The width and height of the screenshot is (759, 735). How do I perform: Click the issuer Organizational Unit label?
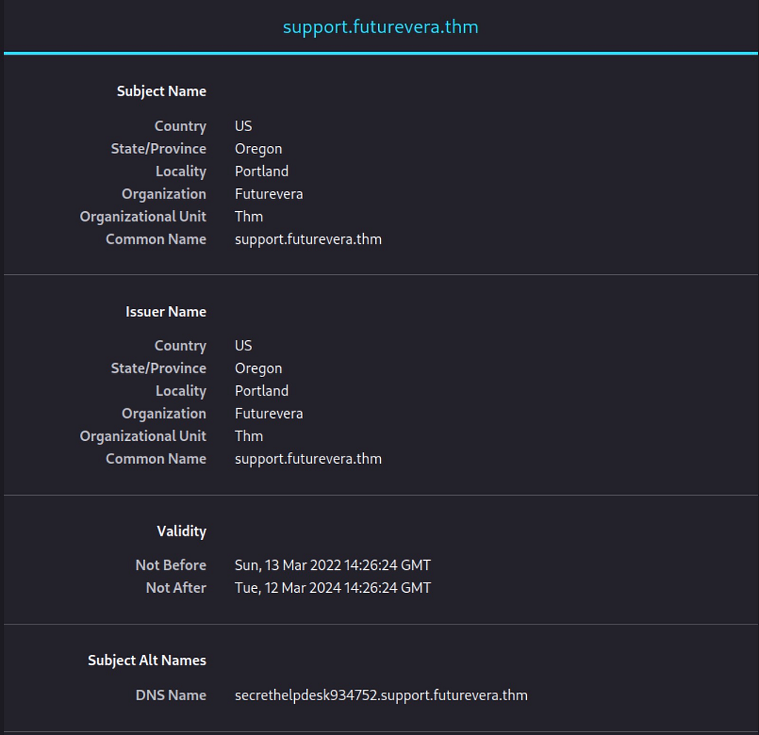(143, 436)
